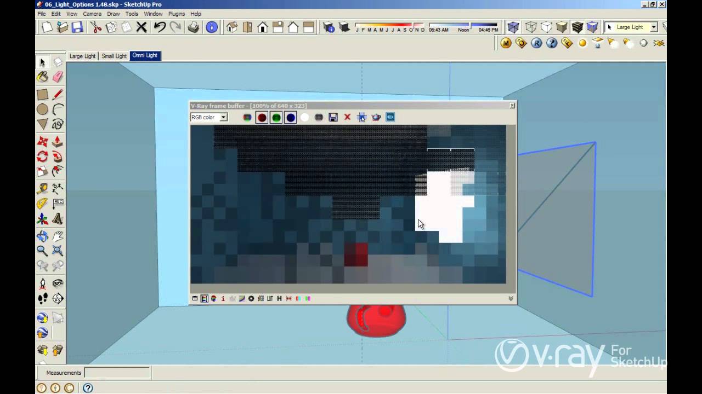Viewport: 702px width, 394px height.
Task: Open V-Ray options tag icon
Action: [521, 43]
